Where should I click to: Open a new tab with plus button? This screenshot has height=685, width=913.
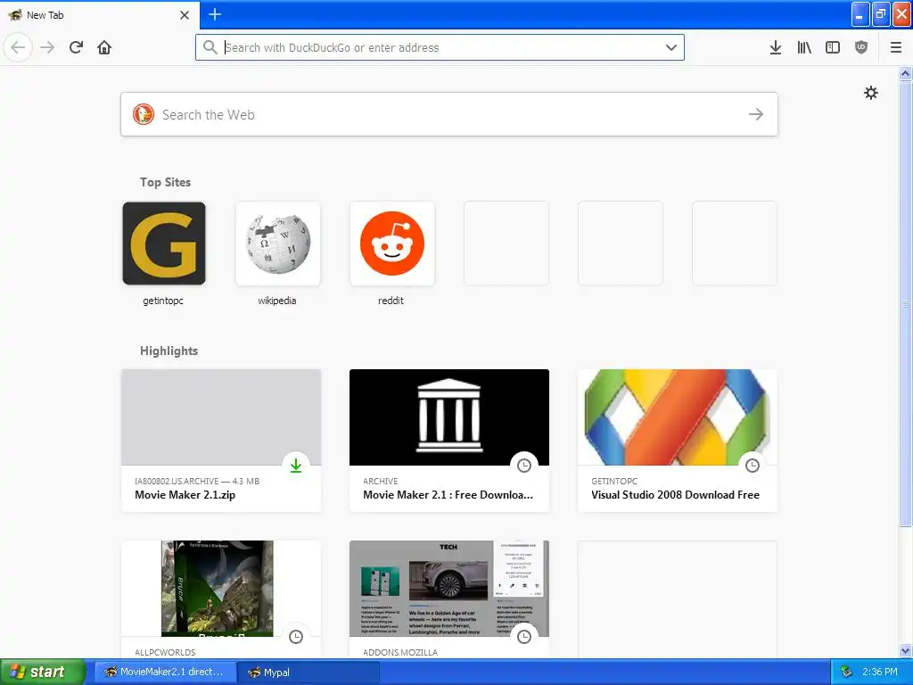point(215,14)
